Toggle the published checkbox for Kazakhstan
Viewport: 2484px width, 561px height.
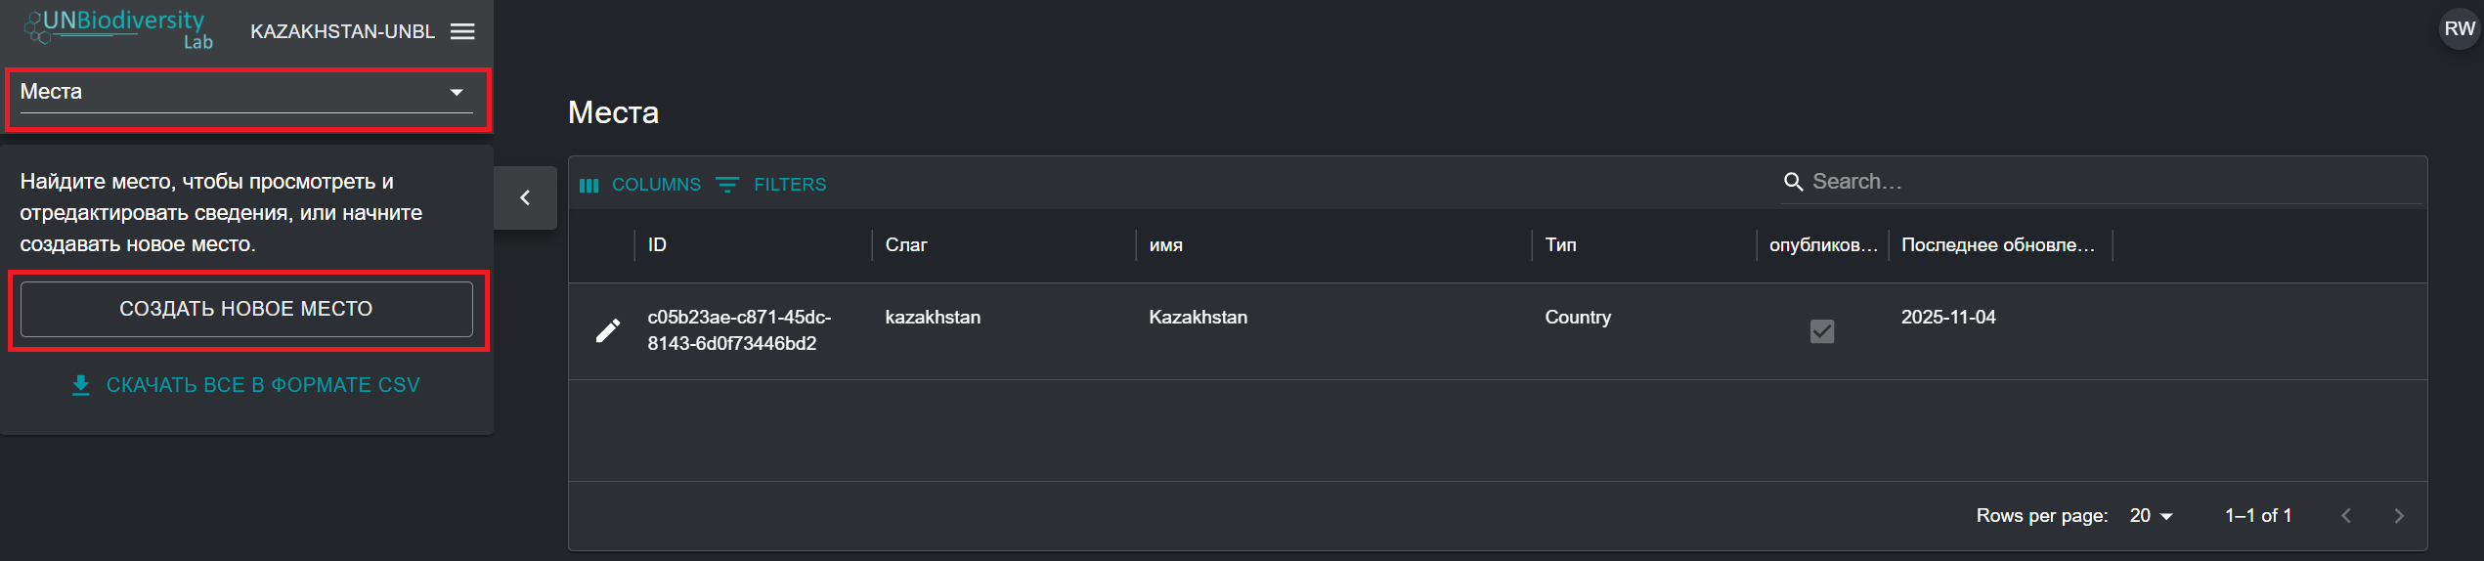click(1822, 331)
